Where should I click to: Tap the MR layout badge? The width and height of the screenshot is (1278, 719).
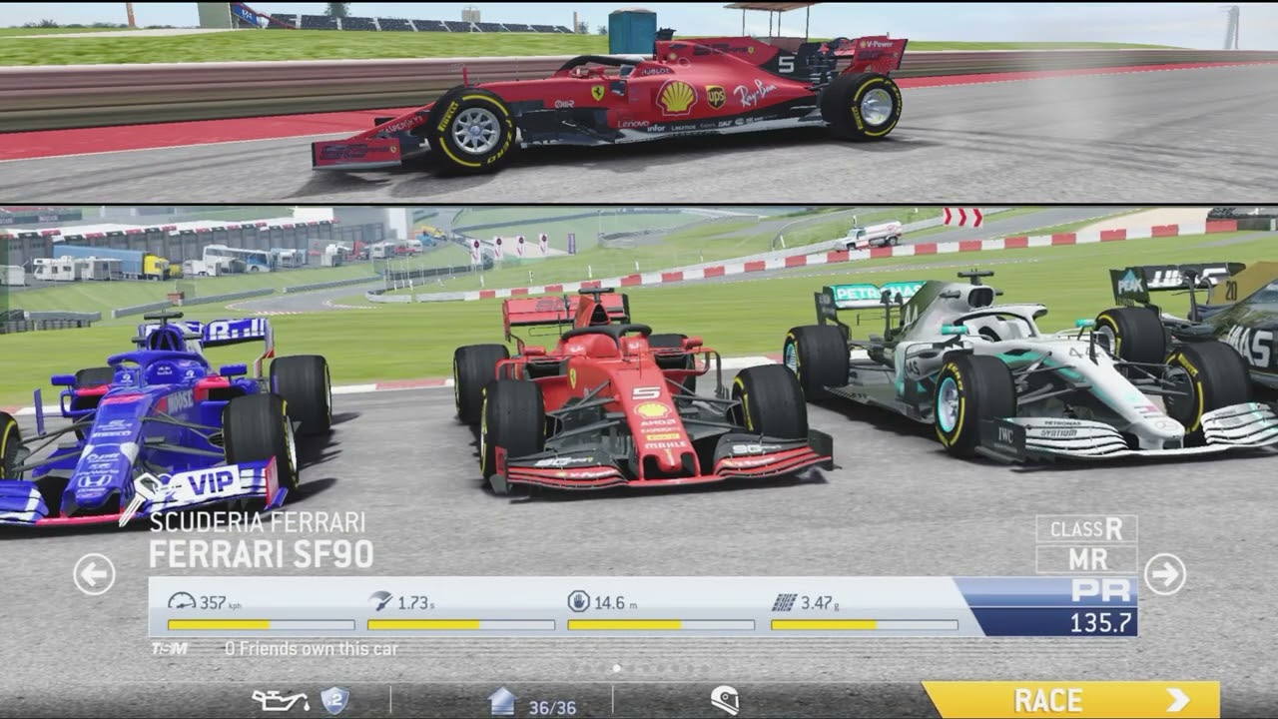[1086, 559]
